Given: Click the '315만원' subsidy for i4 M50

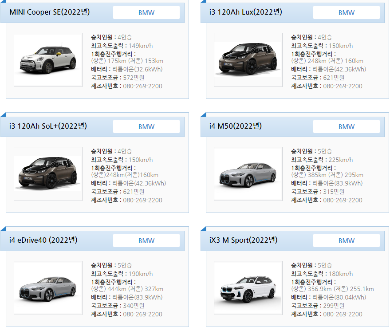Looking at the screenshot, I should pos(334,192).
